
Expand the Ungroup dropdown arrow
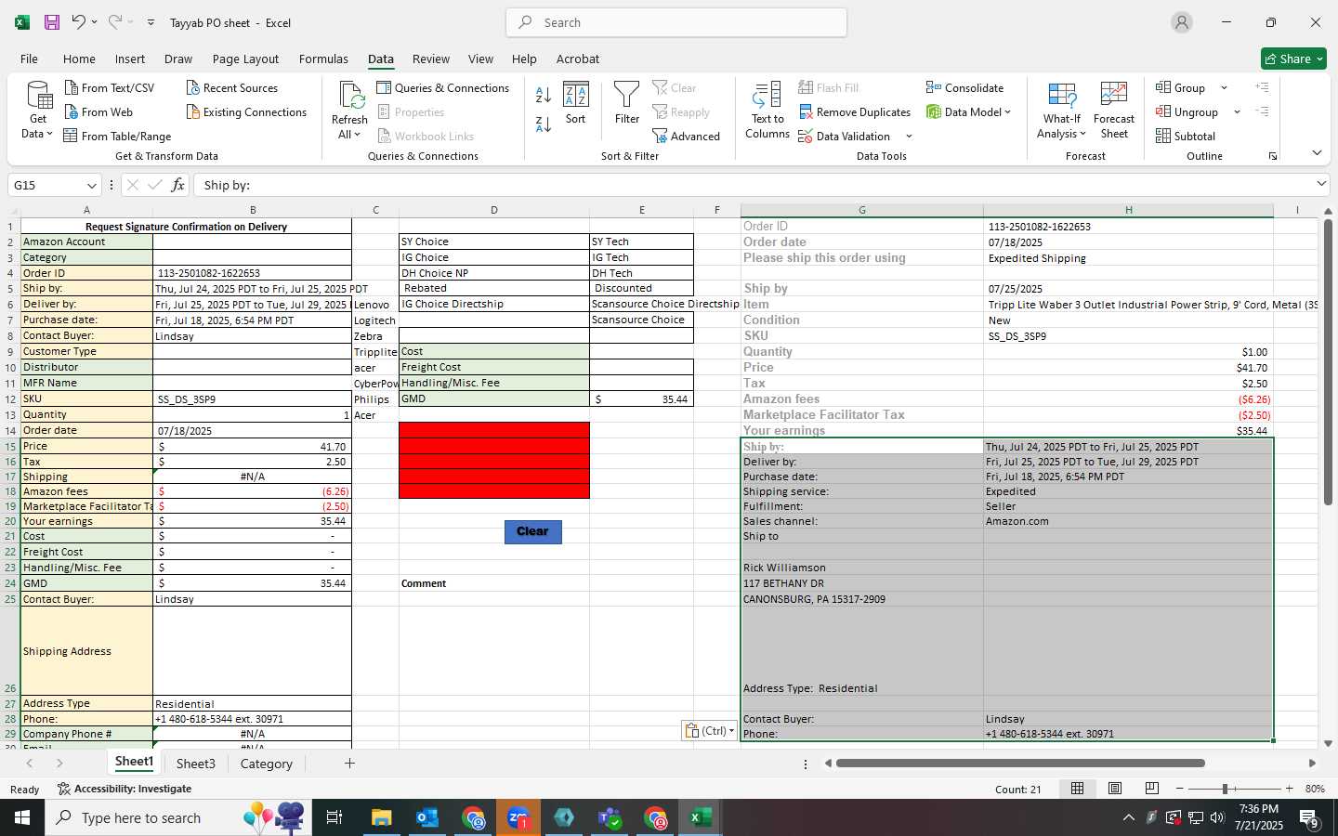1237,111
